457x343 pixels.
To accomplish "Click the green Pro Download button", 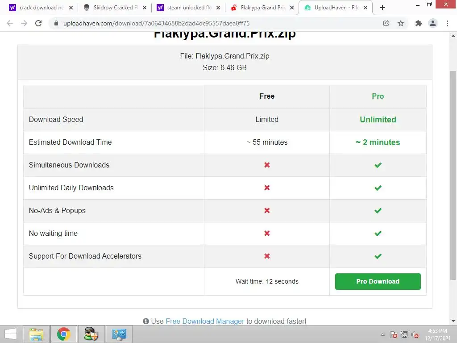I will [378, 281].
